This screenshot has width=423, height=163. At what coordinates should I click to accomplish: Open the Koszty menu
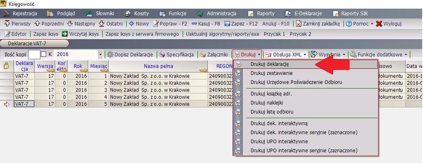click(x=137, y=13)
